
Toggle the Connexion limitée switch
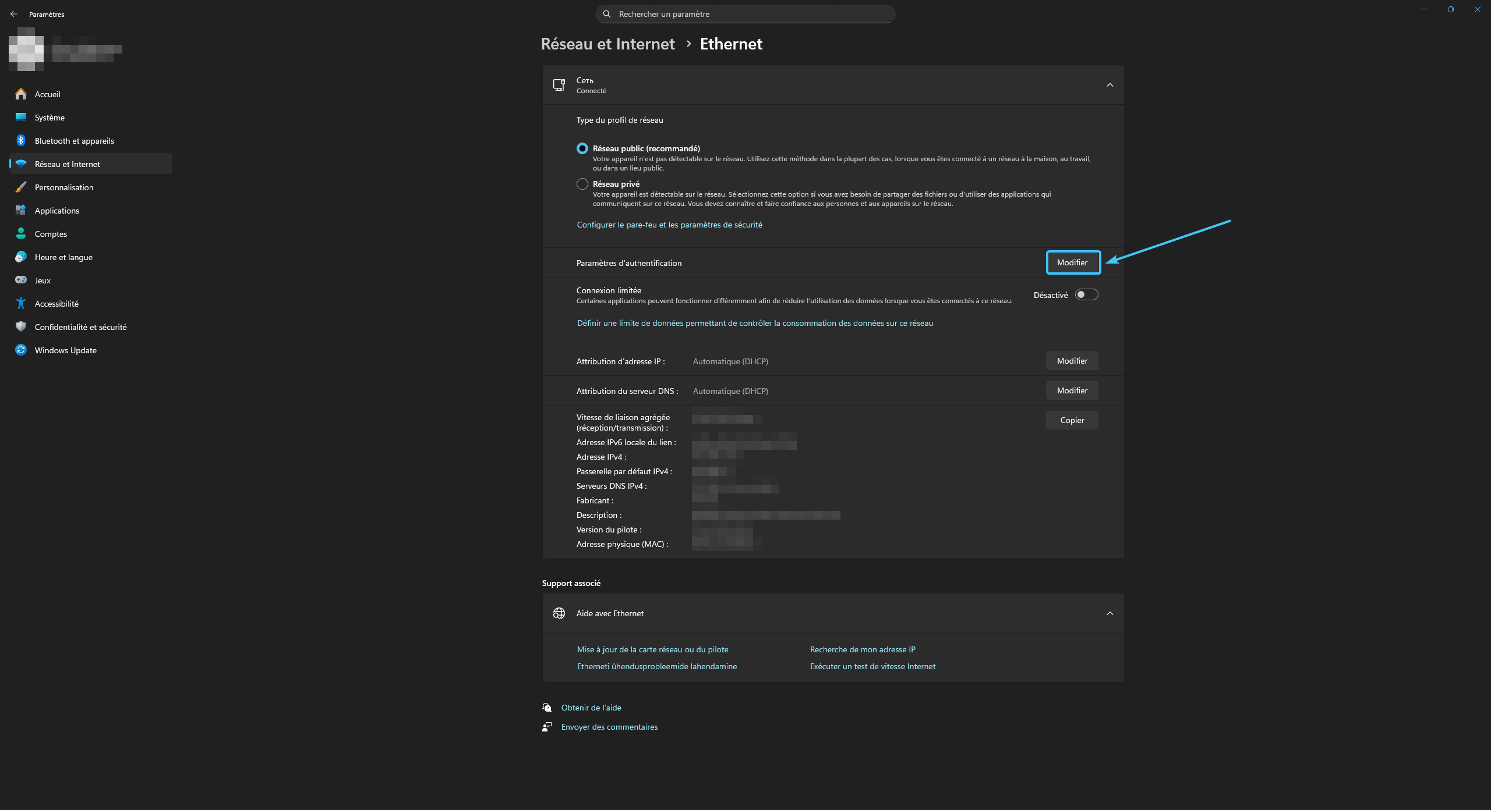(x=1086, y=294)
